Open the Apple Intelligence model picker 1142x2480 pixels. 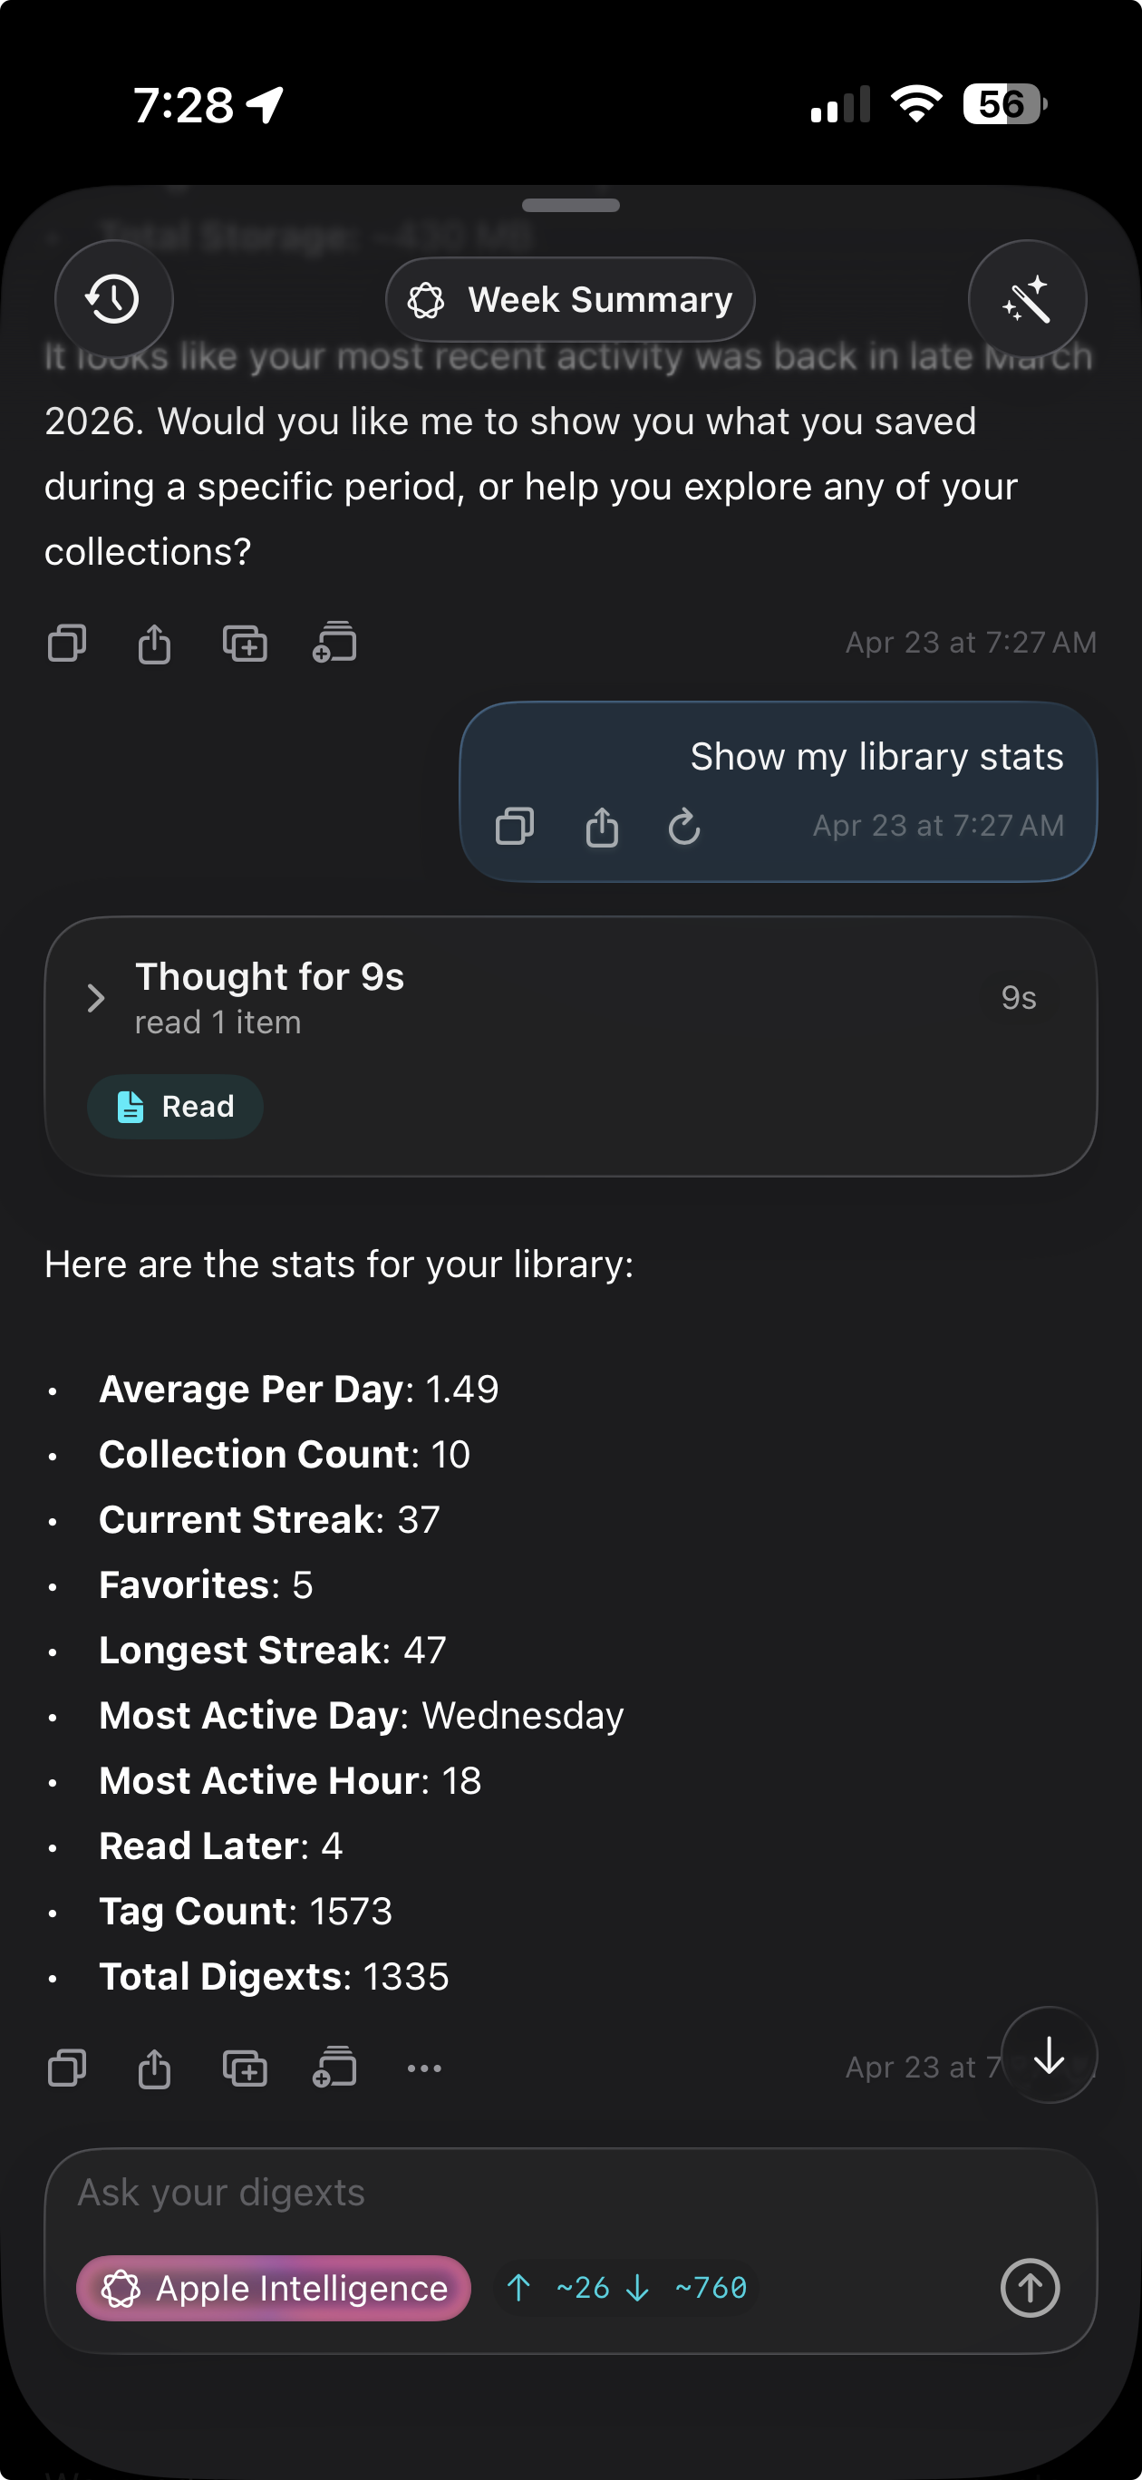coord(274,2288)
